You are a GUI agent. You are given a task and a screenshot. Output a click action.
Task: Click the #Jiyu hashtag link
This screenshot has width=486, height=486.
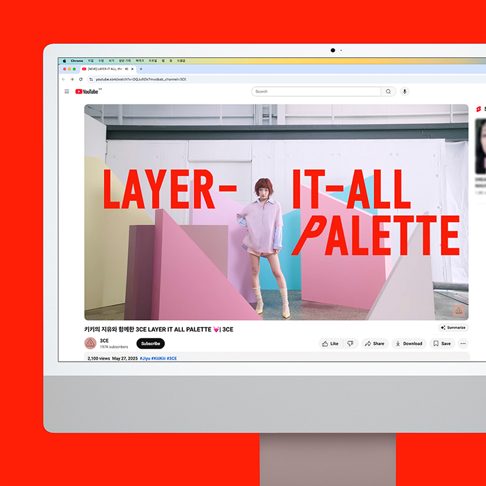(145, 358)
